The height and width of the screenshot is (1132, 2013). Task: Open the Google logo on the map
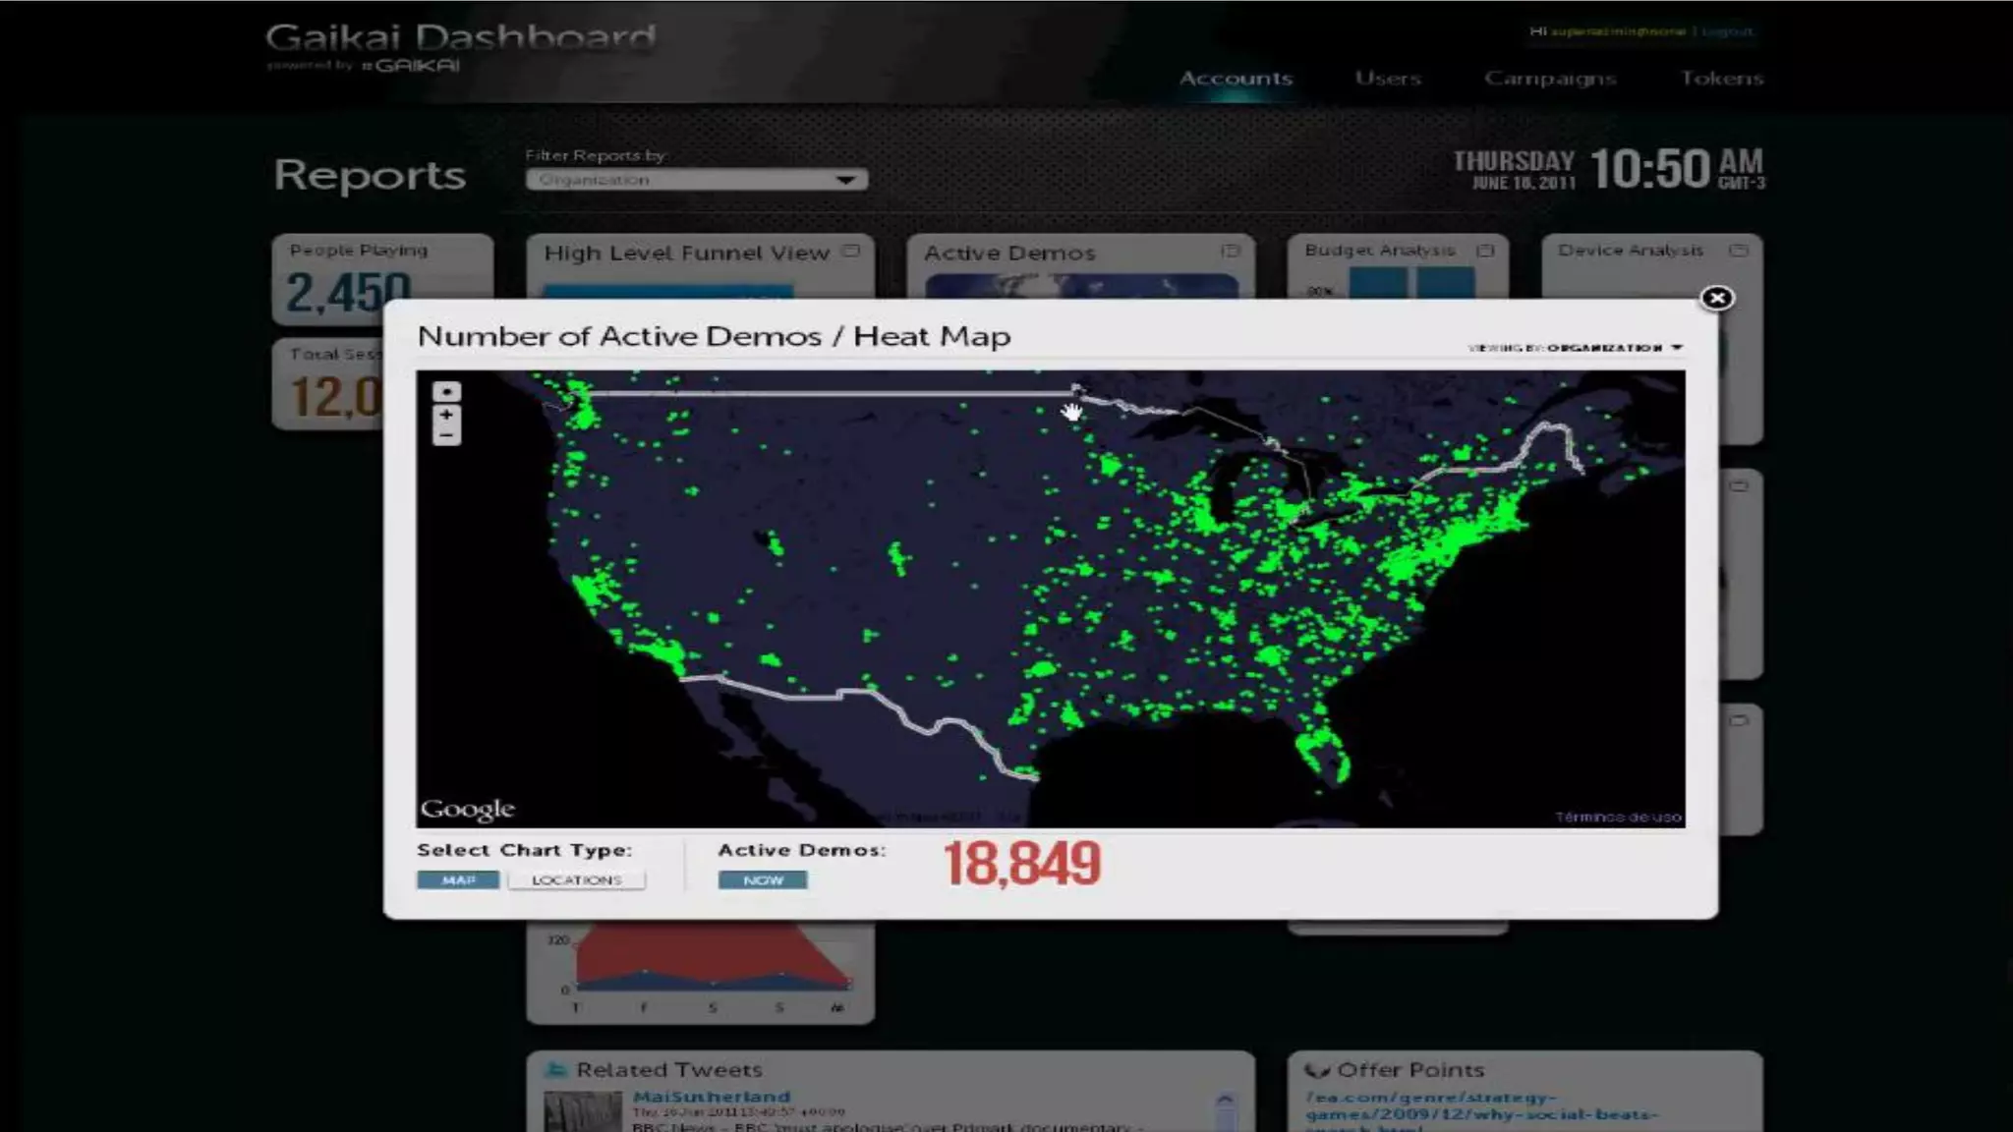467,809
